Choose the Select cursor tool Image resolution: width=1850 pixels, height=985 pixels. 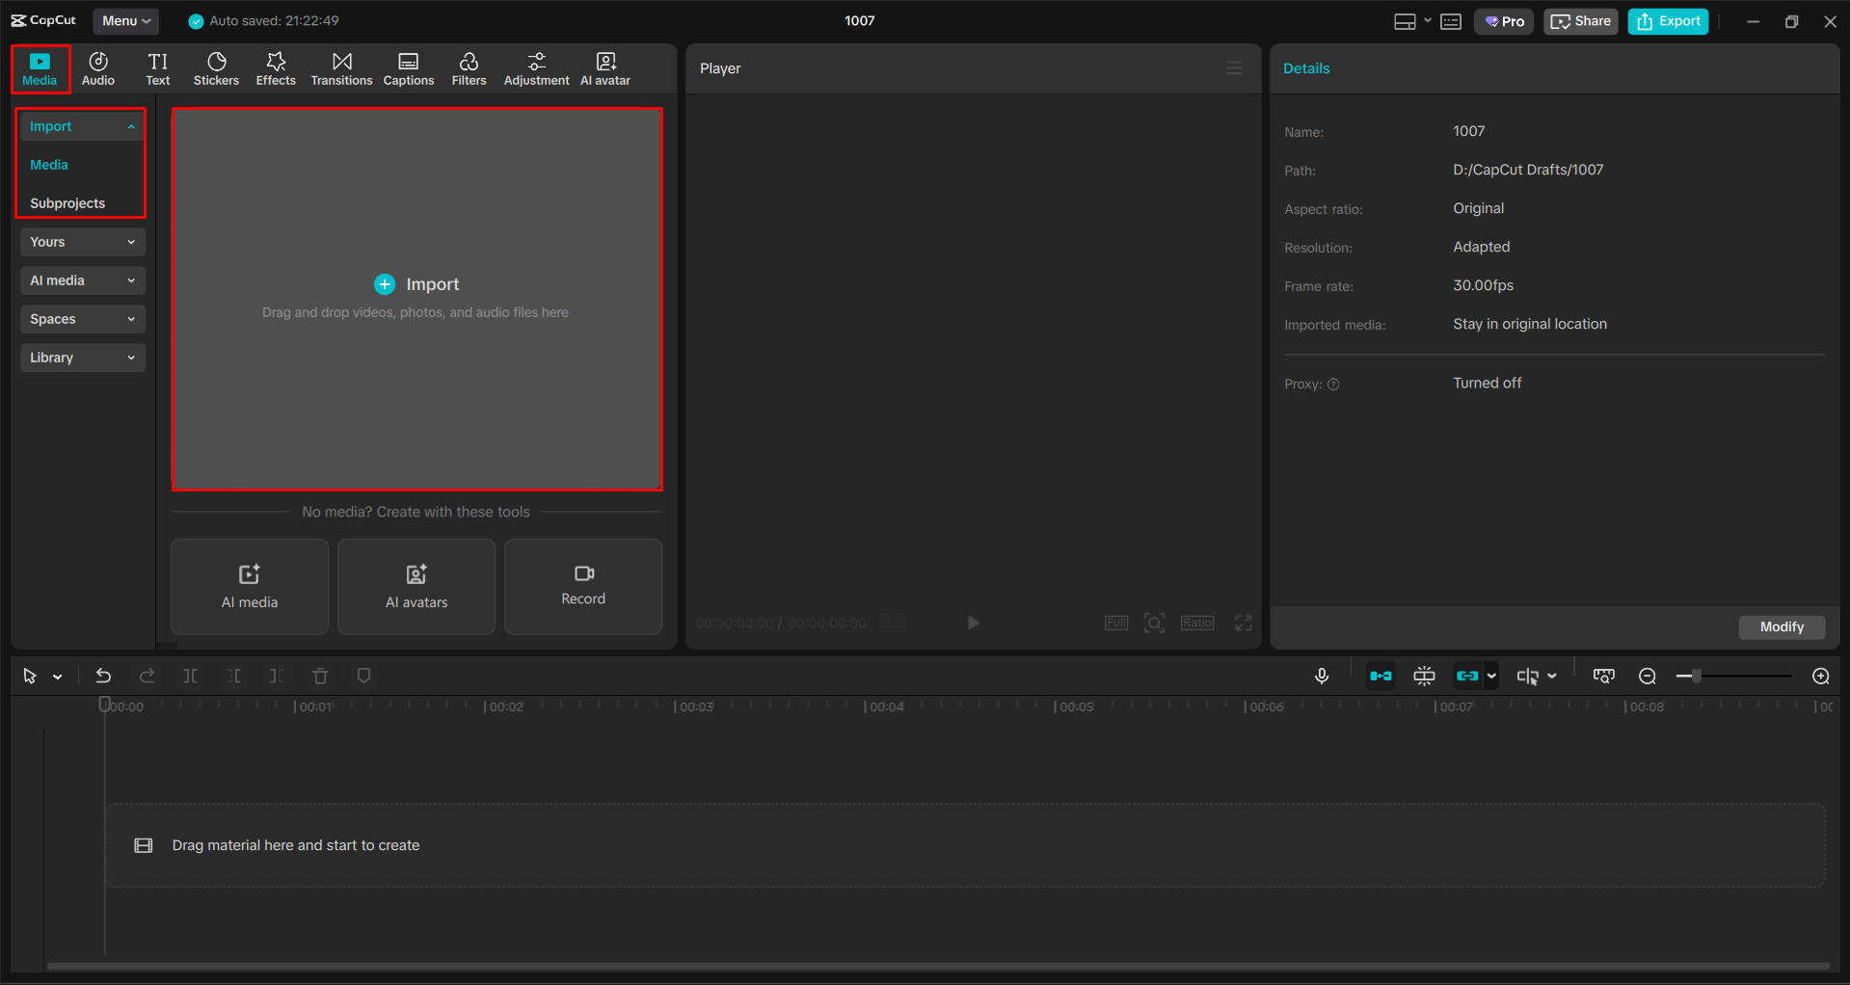[x=30, y=676]
